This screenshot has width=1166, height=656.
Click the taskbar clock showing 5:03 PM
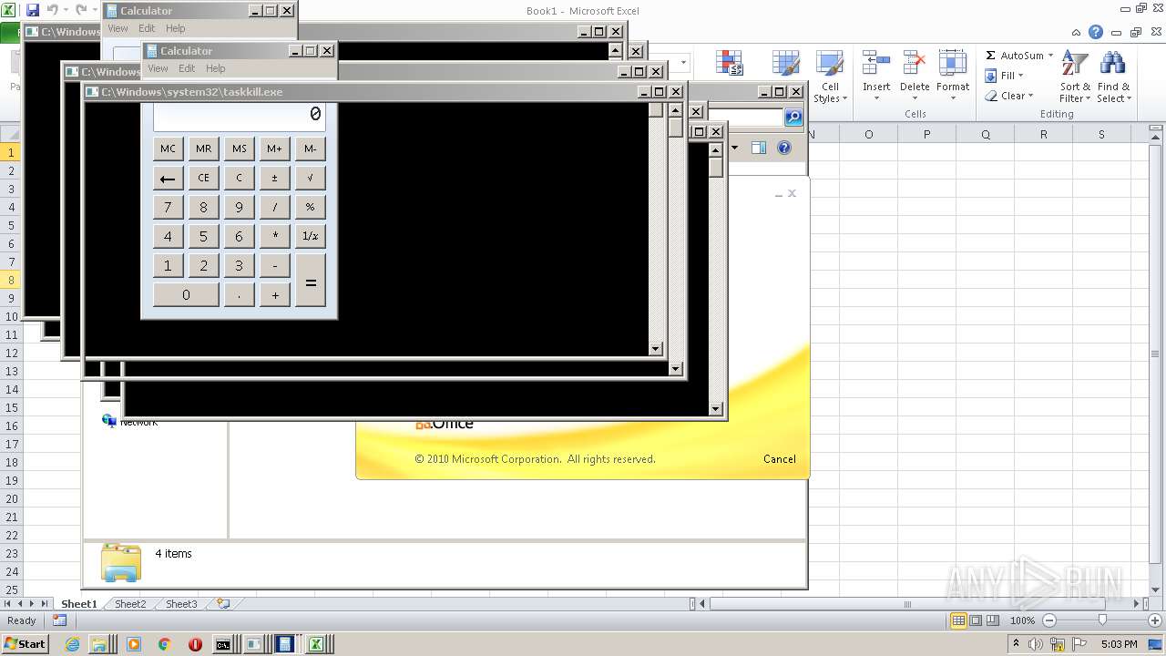point(1120,644)
